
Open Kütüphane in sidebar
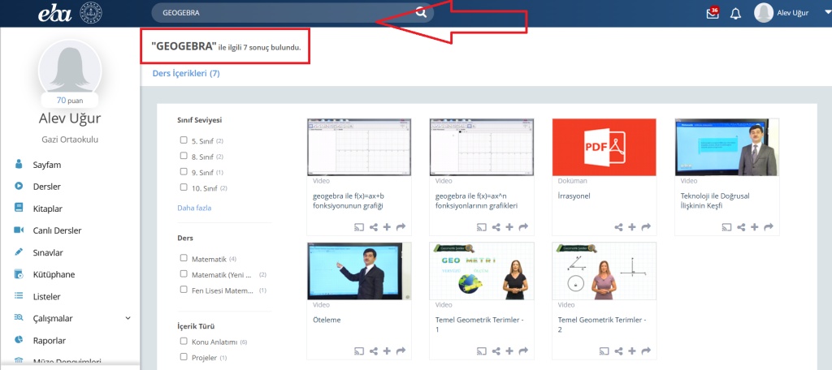[54, 274]
